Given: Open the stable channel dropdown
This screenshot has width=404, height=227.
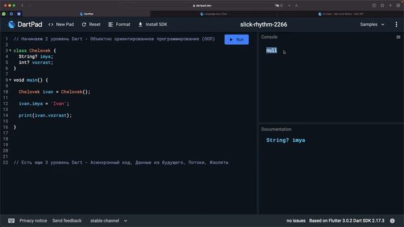Looking at the screenshot, I should pos(109,221).
